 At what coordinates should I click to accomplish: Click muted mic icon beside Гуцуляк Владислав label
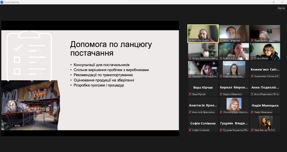221,130
